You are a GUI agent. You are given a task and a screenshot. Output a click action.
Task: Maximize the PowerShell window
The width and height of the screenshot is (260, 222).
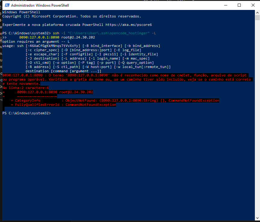coord(239,5)
